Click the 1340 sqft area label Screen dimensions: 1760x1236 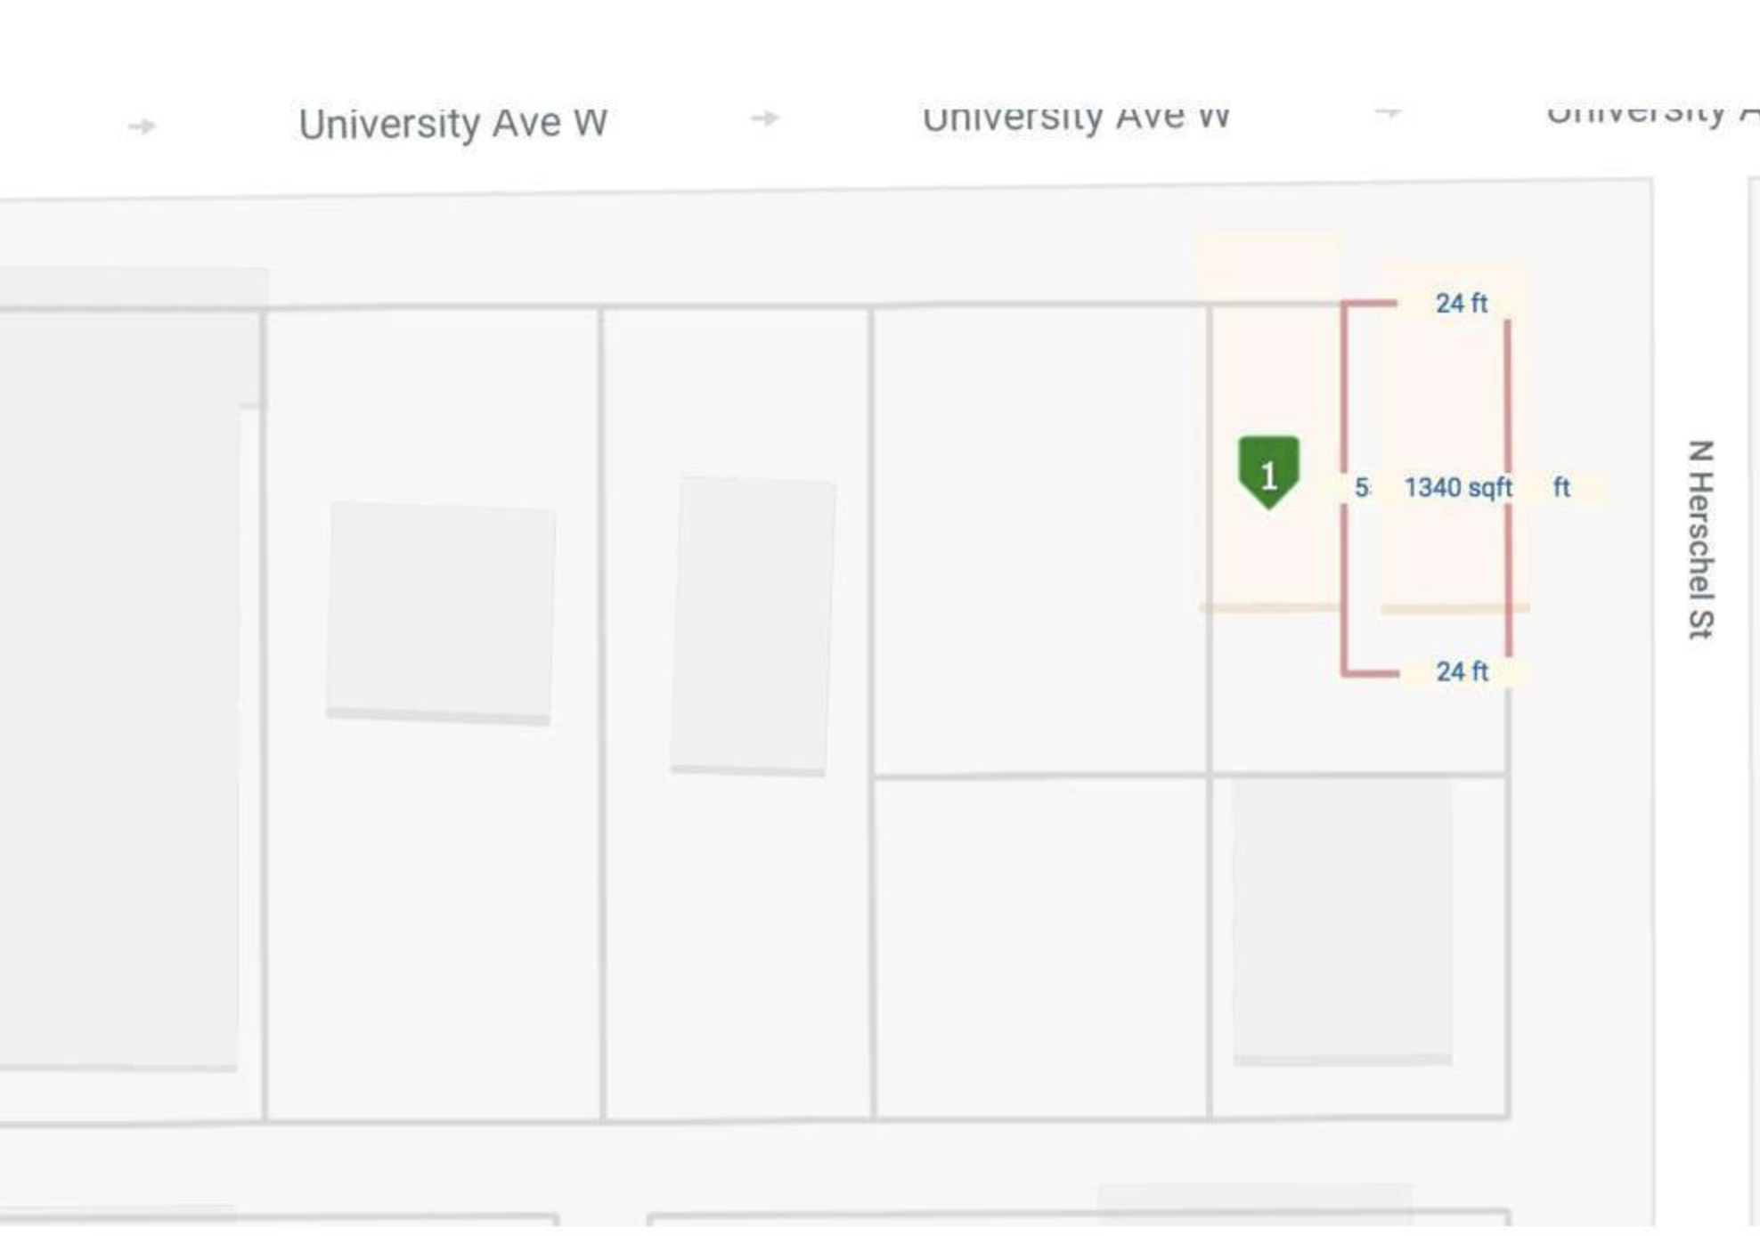click(x=1457, y=488)
